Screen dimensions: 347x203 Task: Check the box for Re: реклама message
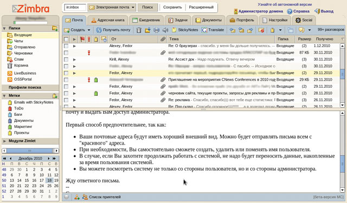(x=66, y=100)
